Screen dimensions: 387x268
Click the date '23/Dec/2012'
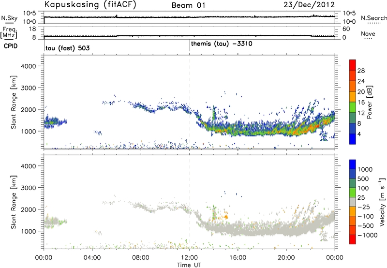point(309,5)
